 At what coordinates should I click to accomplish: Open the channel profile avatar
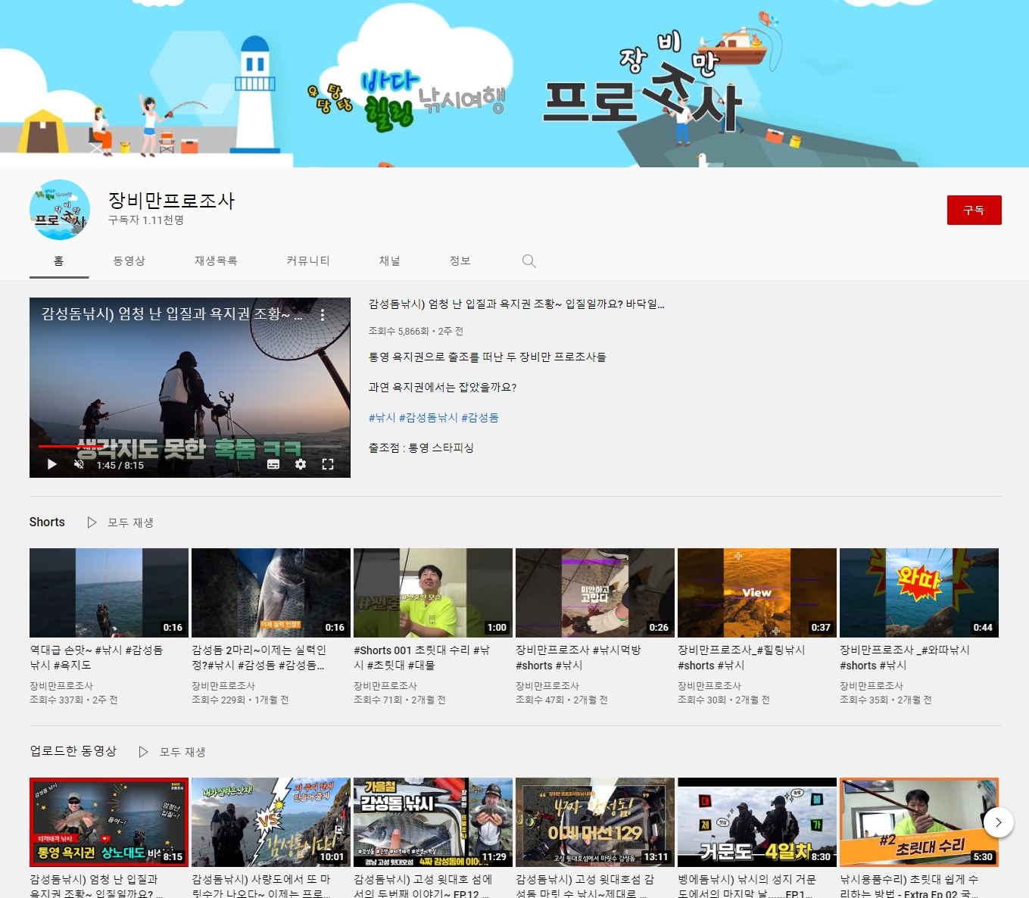tap(60, 210)
